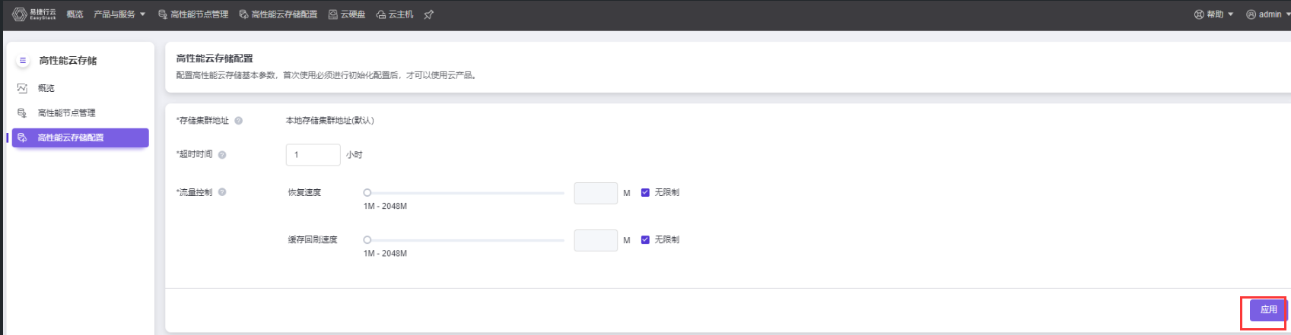
Task: Switch to the 云硬盘 shortcut tab
Action: pos(347,14)
